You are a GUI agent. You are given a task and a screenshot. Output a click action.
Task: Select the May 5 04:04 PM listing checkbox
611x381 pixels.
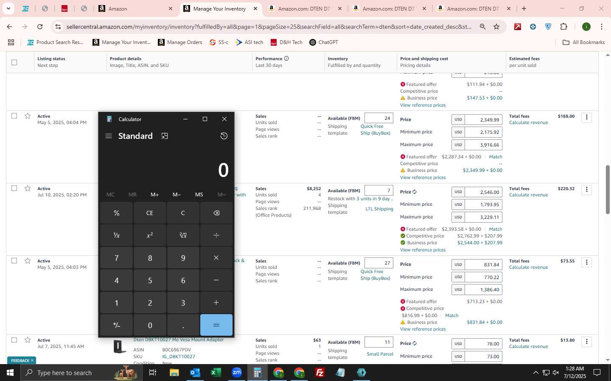(x=14, y=116)
